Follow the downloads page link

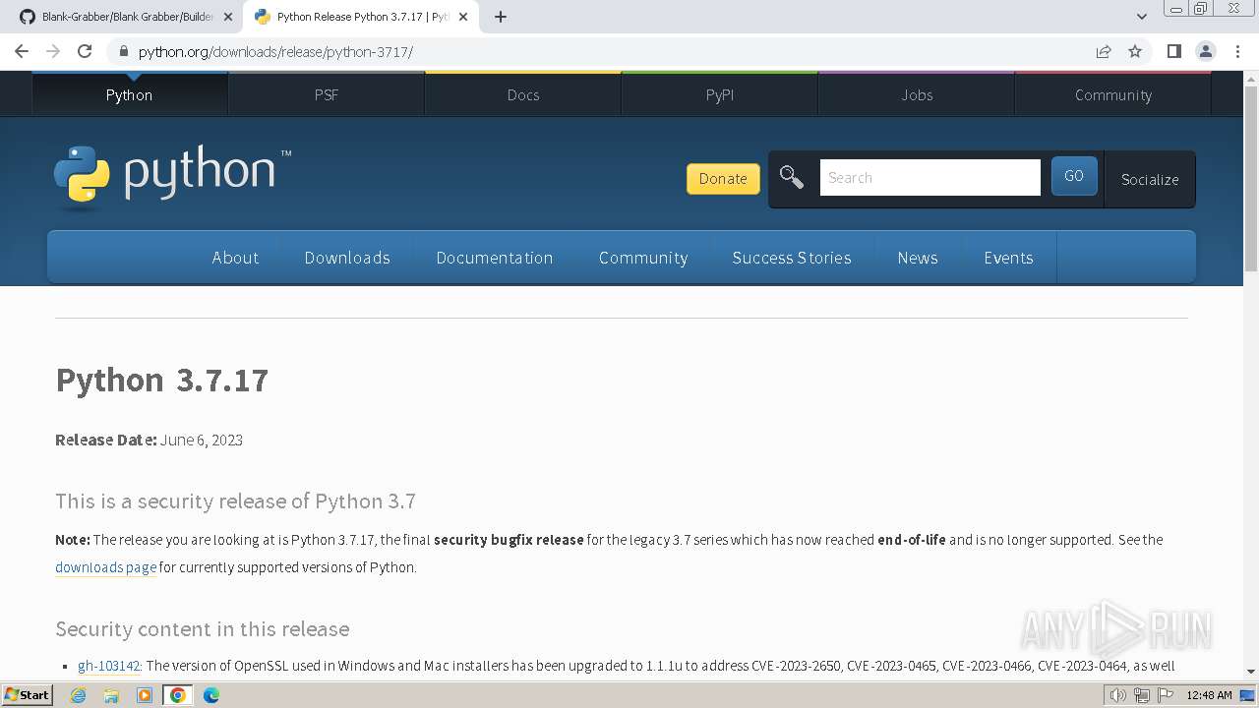105,567
